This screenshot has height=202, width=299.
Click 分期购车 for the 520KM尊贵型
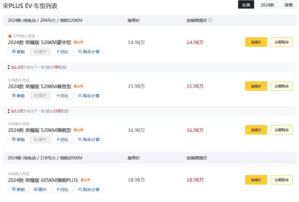(281, 86)
